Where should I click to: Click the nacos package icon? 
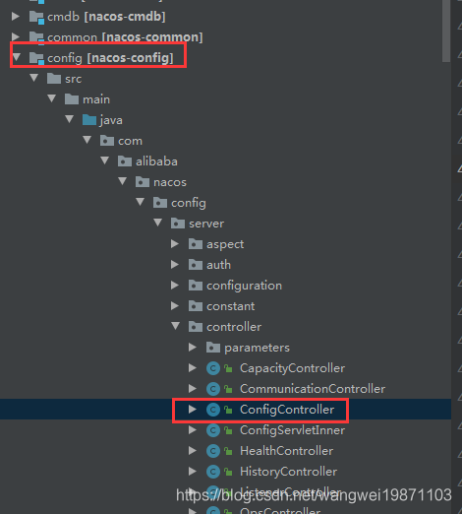143,182
